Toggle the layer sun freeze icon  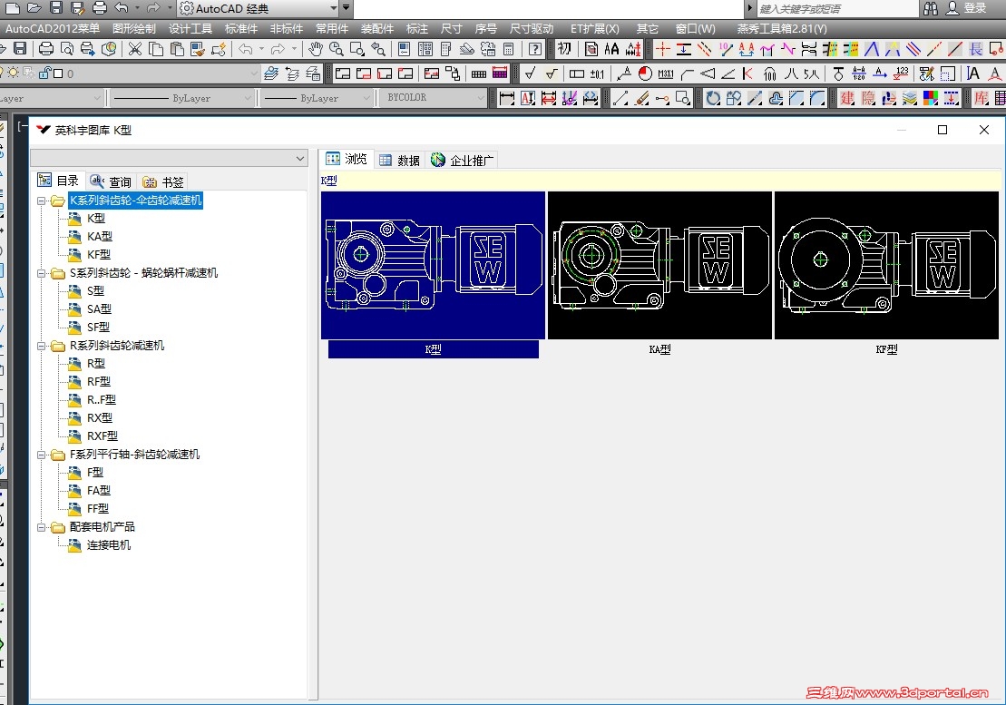(13, 73)
